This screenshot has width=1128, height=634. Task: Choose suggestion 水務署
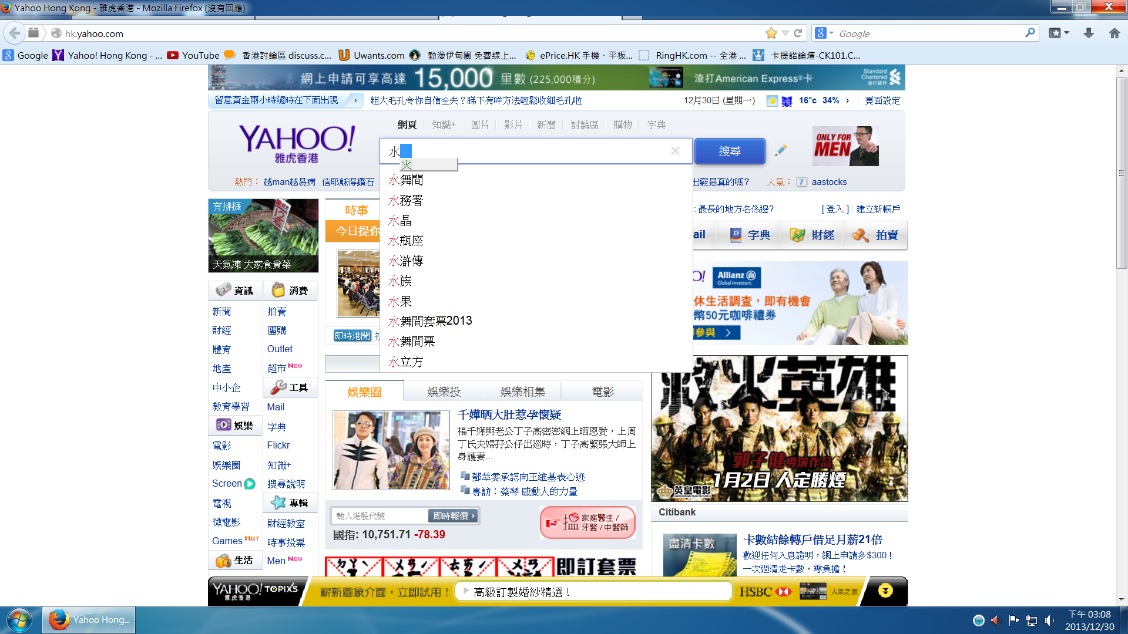pos(536,201)
